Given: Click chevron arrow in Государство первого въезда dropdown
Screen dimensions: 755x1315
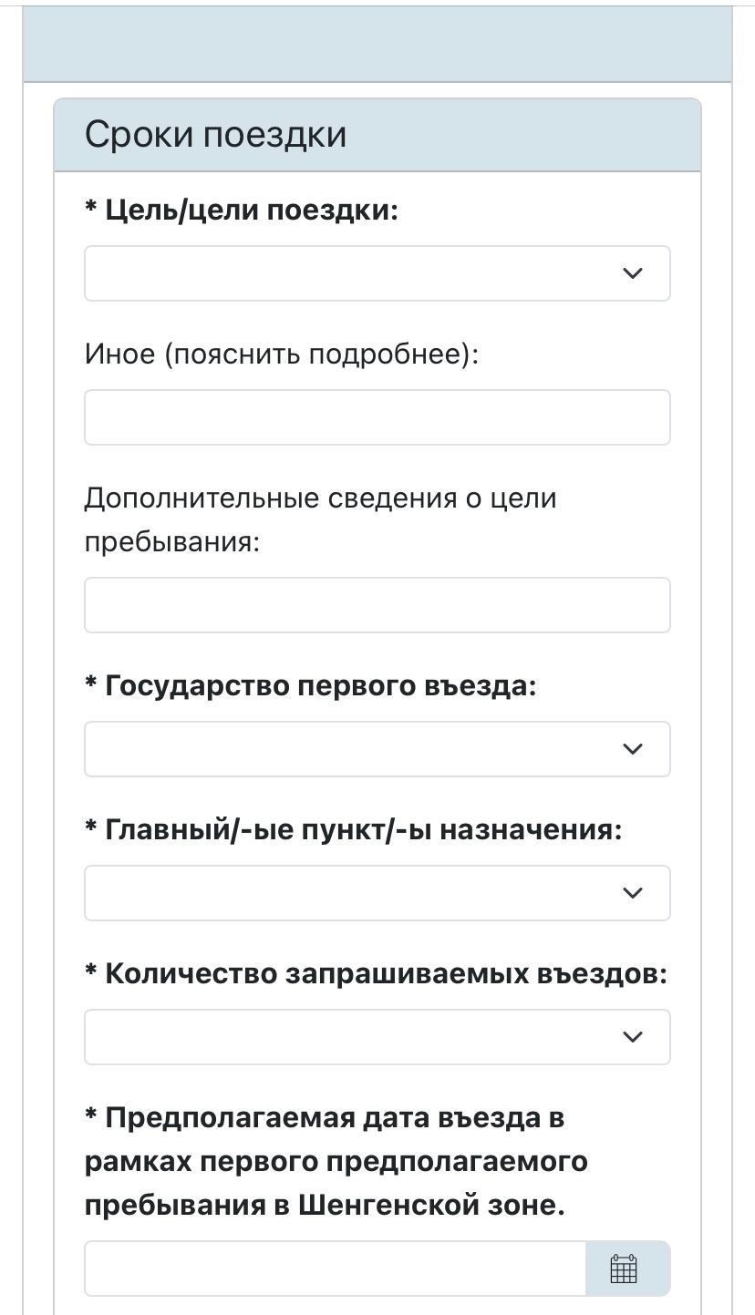Looking at the screenshot, I should coord(633,749).
